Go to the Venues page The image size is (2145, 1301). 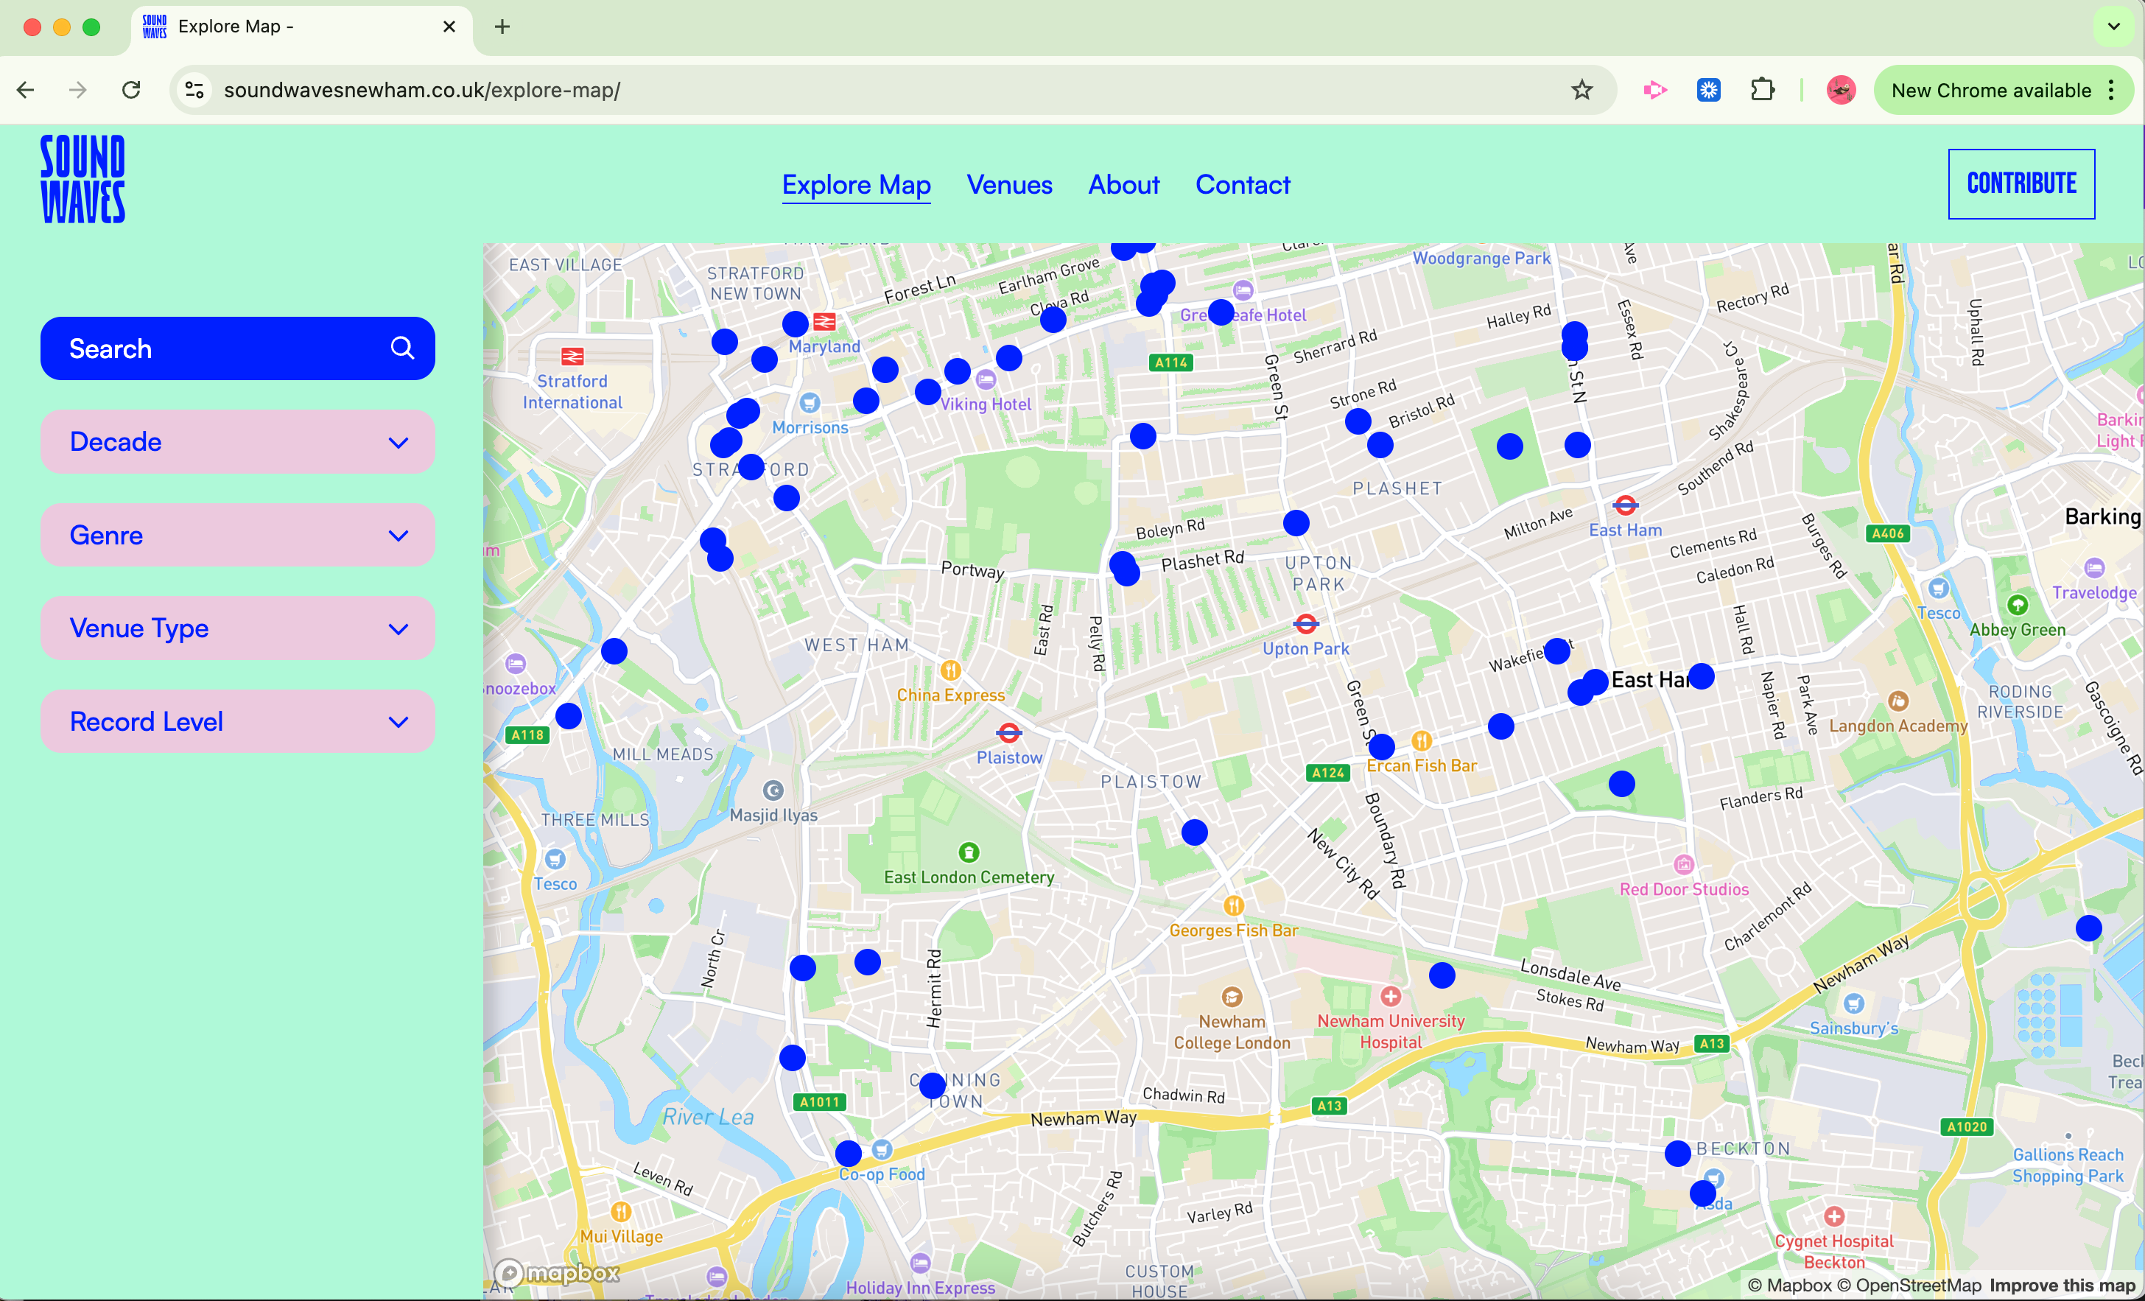(x=1009, y=185)
